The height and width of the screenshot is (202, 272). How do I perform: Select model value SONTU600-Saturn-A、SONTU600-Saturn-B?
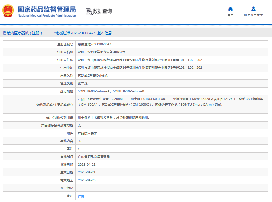point(111,91)
